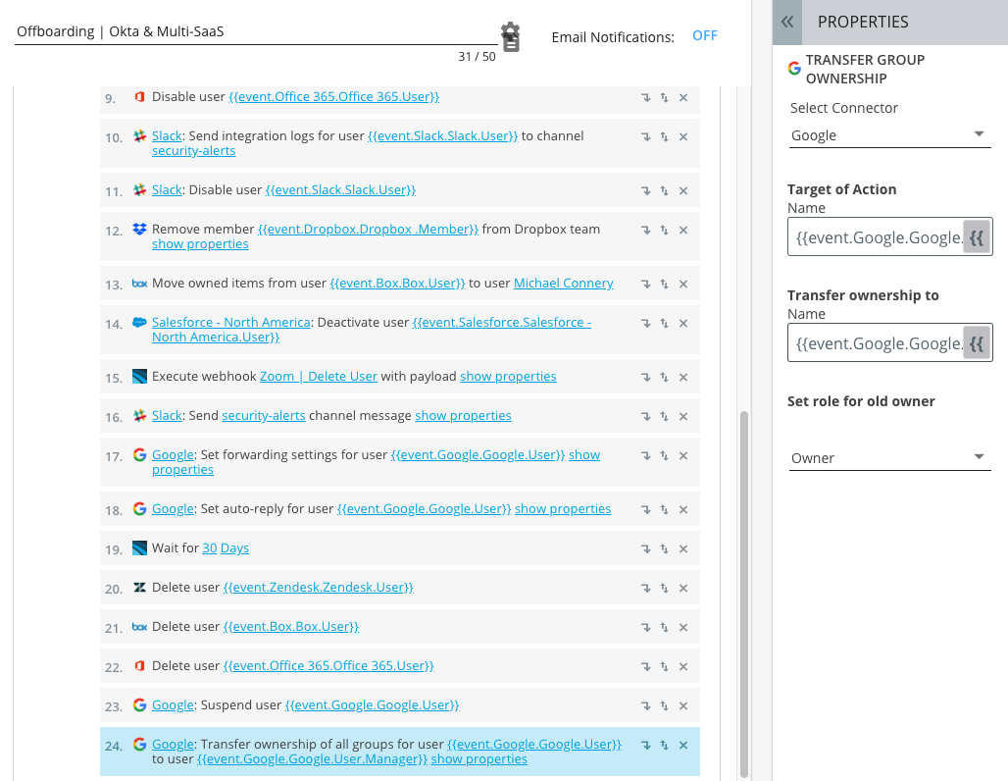Click event.Dropbox member variable link
Viewport: 1008px width, 781px height.
click(x=369, y=229)
